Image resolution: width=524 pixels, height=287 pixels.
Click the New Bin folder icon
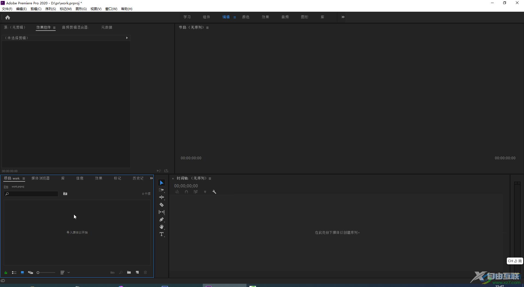[129, 272]
